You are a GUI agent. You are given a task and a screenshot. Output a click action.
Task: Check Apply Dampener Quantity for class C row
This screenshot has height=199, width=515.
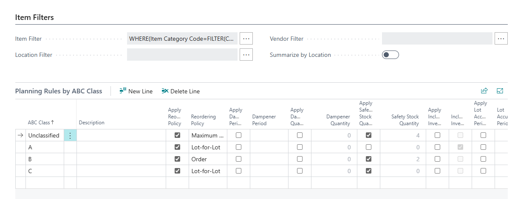click(x=300, y=171)
